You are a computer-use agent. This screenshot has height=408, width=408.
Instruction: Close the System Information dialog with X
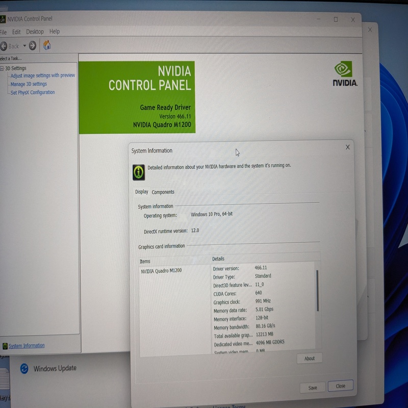348,147
